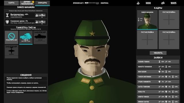Image resolution: width=184 pixels, height=103 pixels.
Task: Click the notification badge on Дерево технологий
Action: (x=33, y=2)
